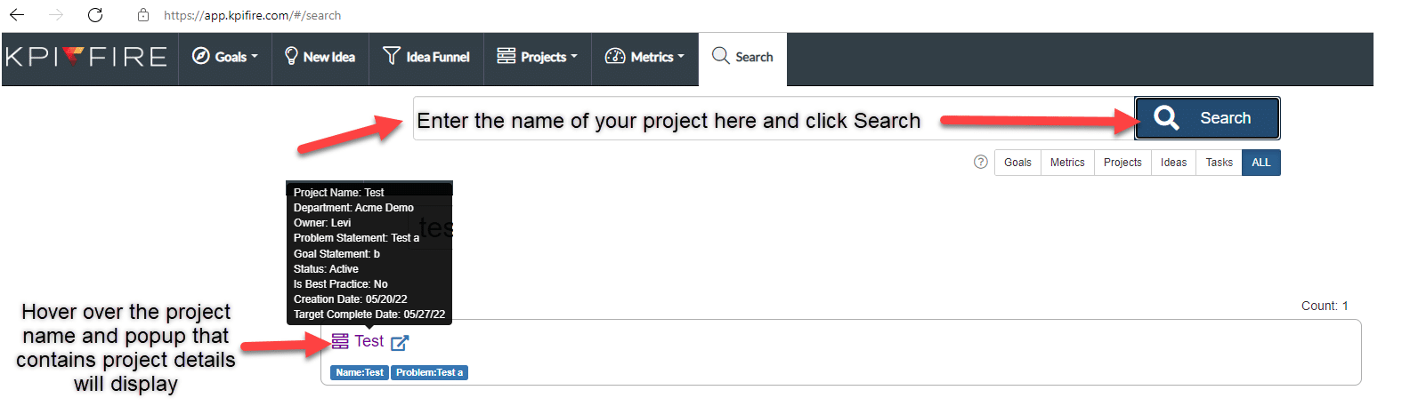Open the Idea Funnel page

tap(426, 57)
